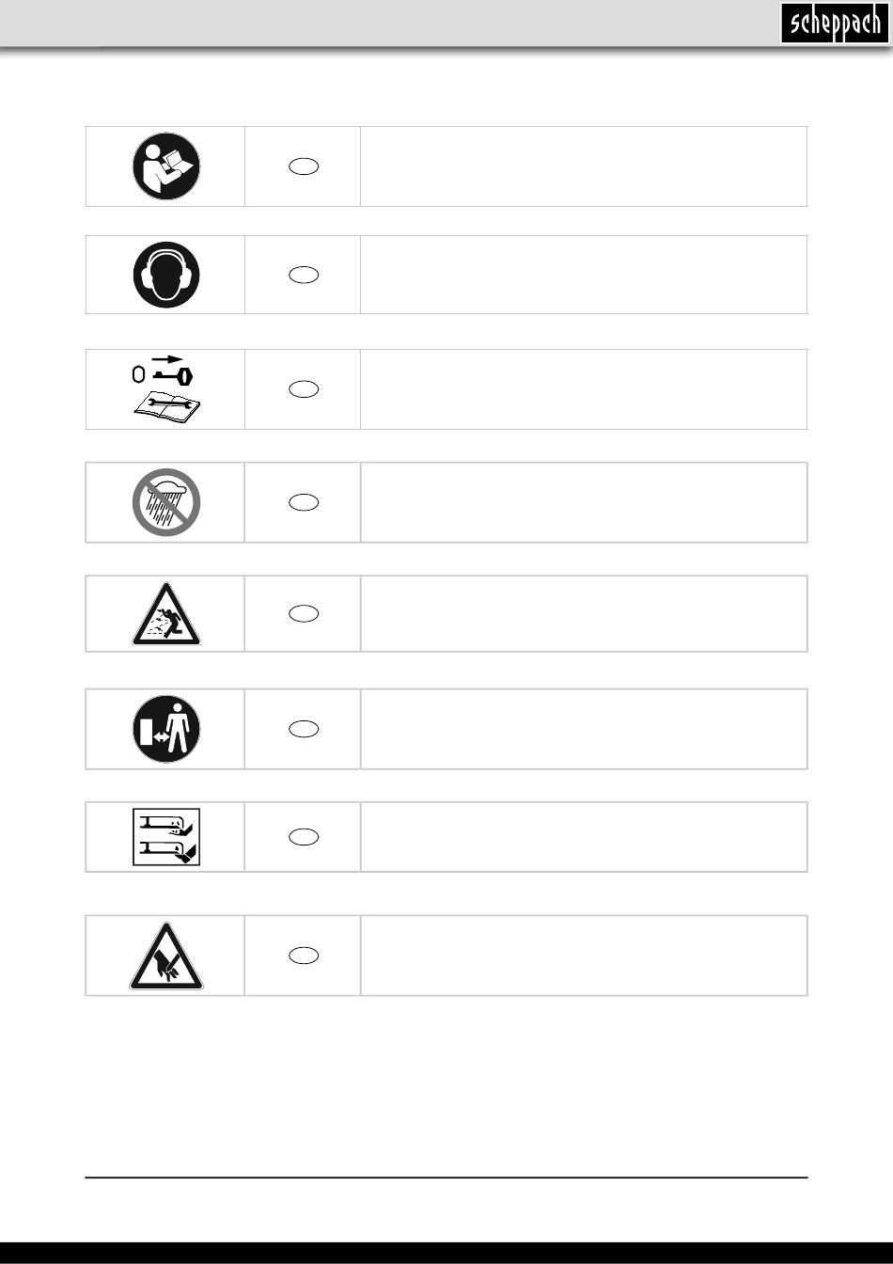Viewport: 893px width, 1264px height.
Task: Click the empty text box in keep-distance row
Action: click(x=584, y=729)
